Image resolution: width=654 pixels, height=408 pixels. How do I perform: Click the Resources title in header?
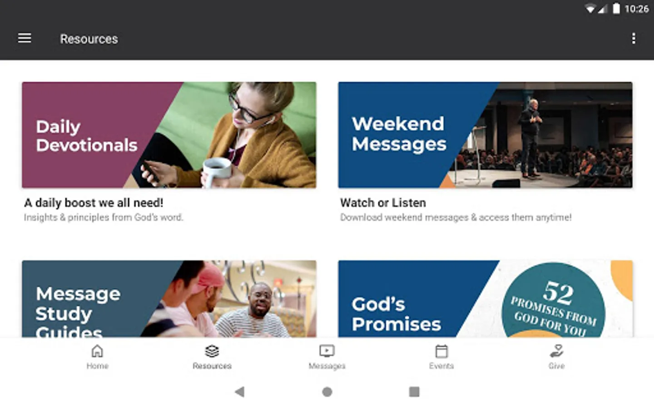(x=89, y=39)
